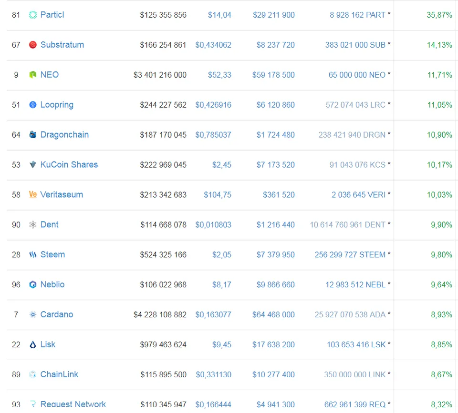Click the KuCoin Shares logo icon
This screenshot has width=458, height=413.
[33, 165]
